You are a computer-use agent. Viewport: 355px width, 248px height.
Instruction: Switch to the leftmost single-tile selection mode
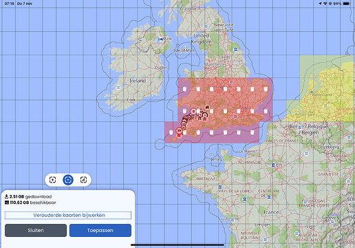click(53, 180)
